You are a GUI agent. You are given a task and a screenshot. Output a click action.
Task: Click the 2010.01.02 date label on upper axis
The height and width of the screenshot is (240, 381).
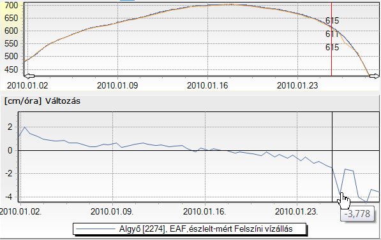(27, 85)
